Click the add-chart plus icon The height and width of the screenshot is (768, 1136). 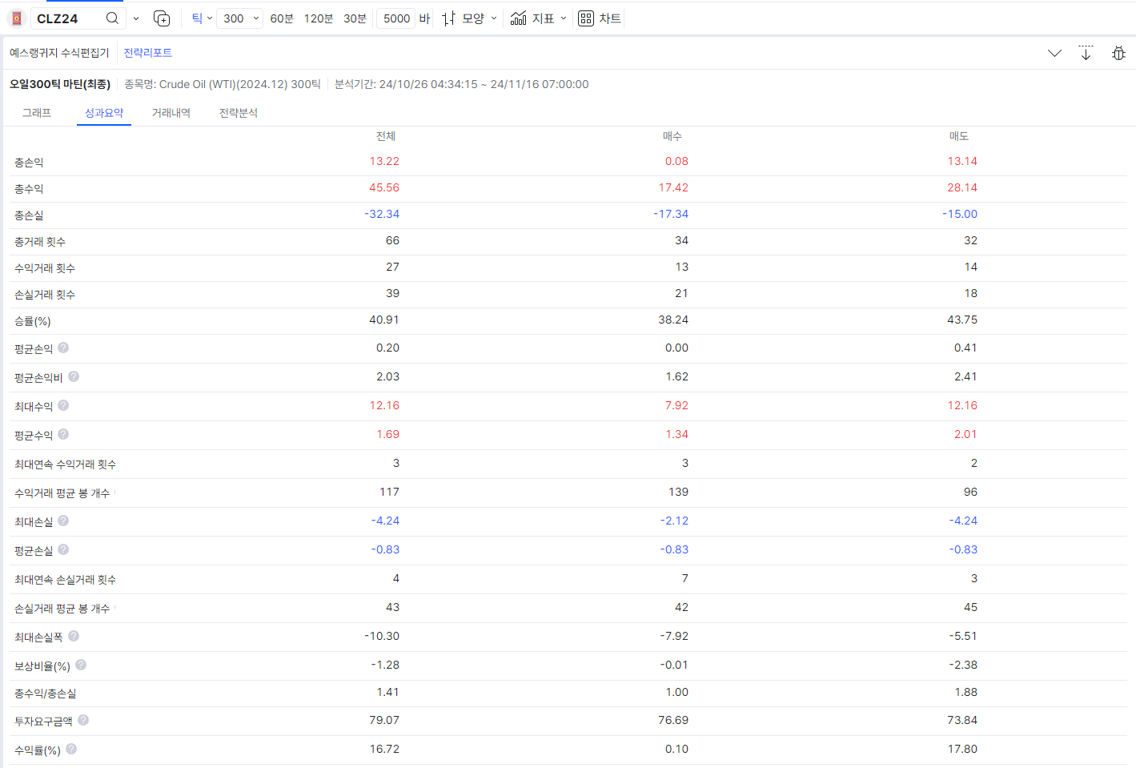coord(162,18)
